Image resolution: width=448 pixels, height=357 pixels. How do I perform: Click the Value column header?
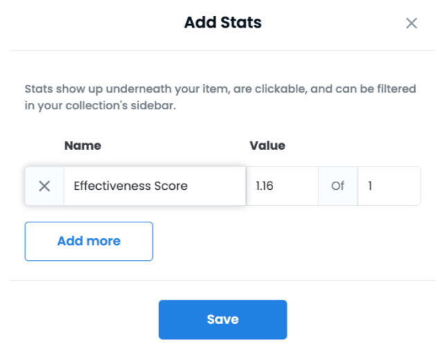[x=267, y=146]
